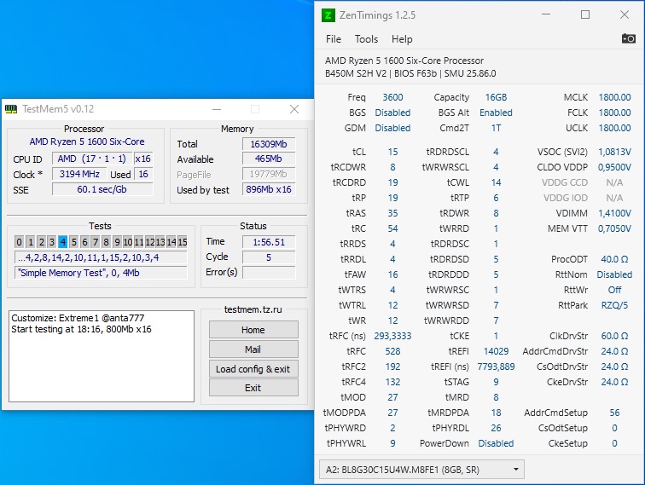
Task: Click the RttPark value RZQ/5
Action: 614,305
